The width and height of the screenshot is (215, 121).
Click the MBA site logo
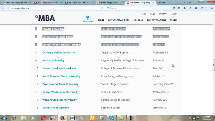[x=45, y=18]
